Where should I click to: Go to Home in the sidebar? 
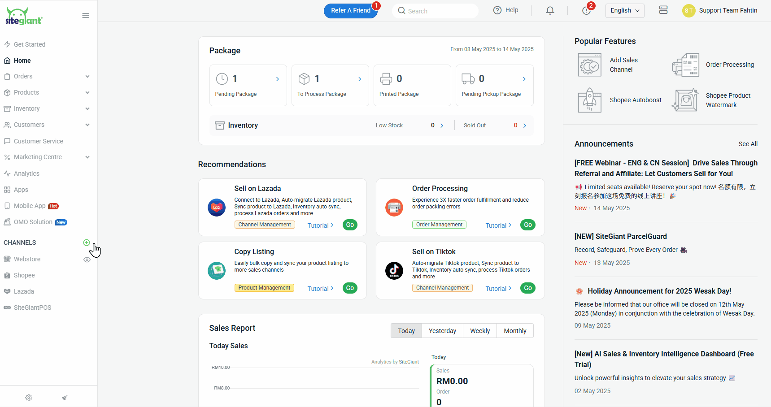(22, 61)
